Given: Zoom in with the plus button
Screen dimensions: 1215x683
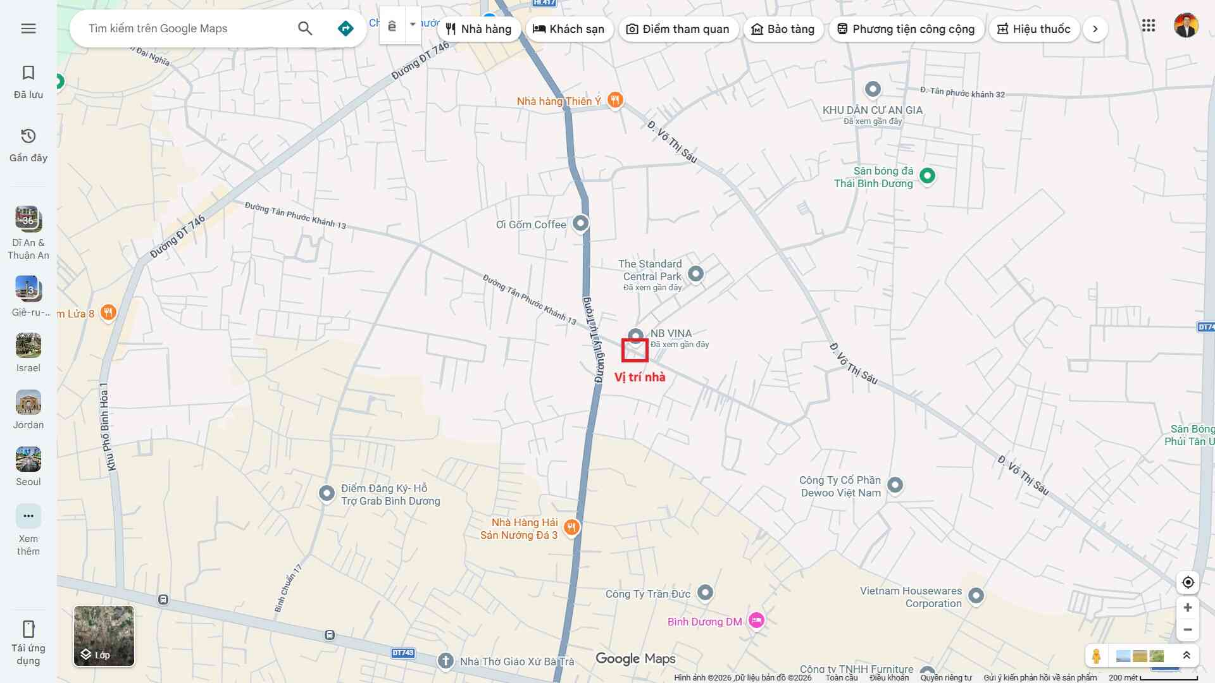Looking at the screenshot, I should 1188,608.
